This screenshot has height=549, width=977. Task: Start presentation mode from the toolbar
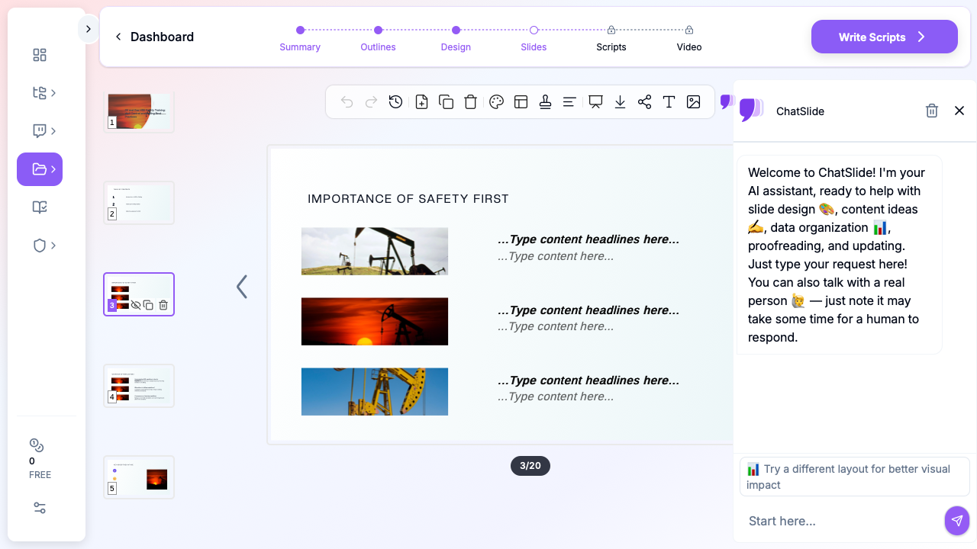(x=595, y=102)
